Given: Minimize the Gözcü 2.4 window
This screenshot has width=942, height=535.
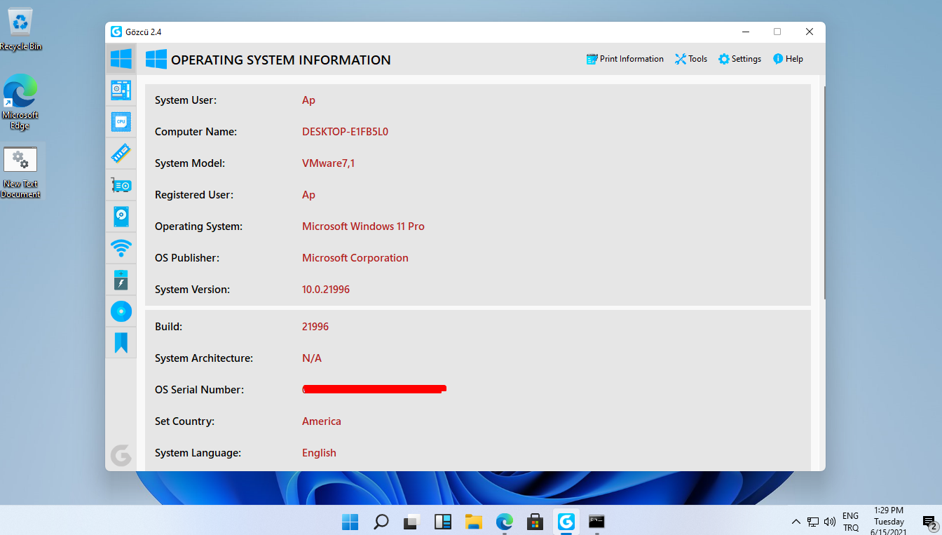Looking at the screenshot, I should pyautogui.click(x=745, y=32).
